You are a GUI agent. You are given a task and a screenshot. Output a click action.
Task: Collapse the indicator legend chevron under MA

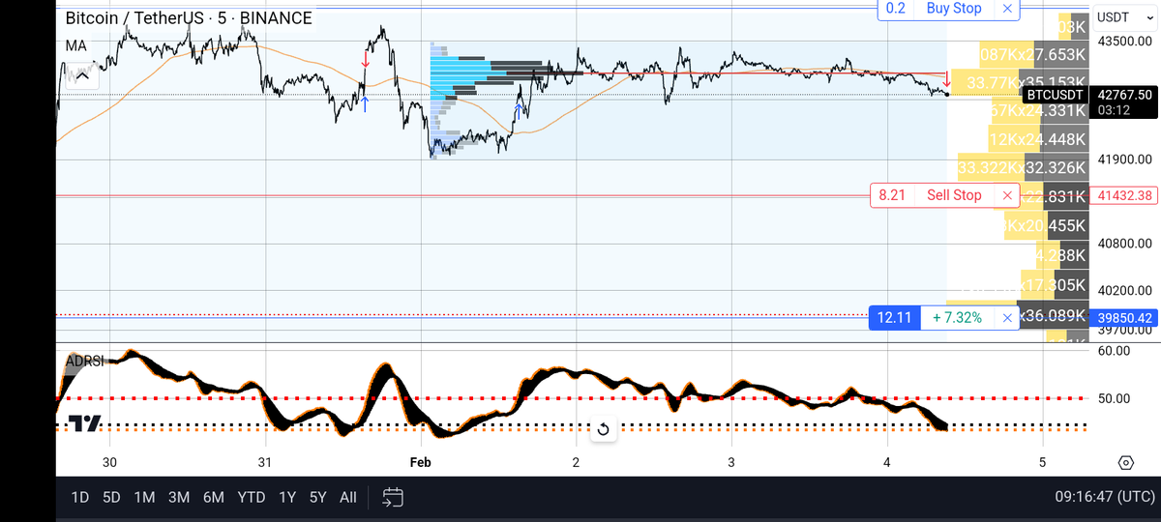pyautogui.click(x=82, y=74)
